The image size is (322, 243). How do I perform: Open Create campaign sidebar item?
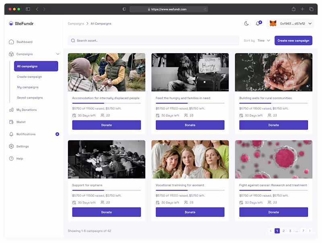click(x=29, y=77)
